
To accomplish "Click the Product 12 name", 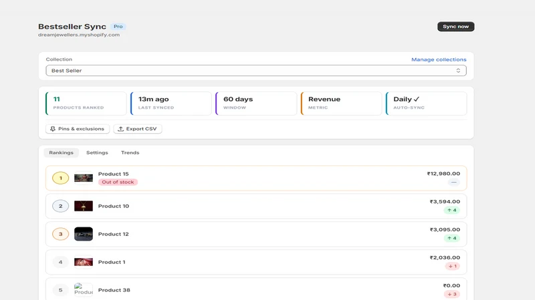I will (x=113, y=234).
